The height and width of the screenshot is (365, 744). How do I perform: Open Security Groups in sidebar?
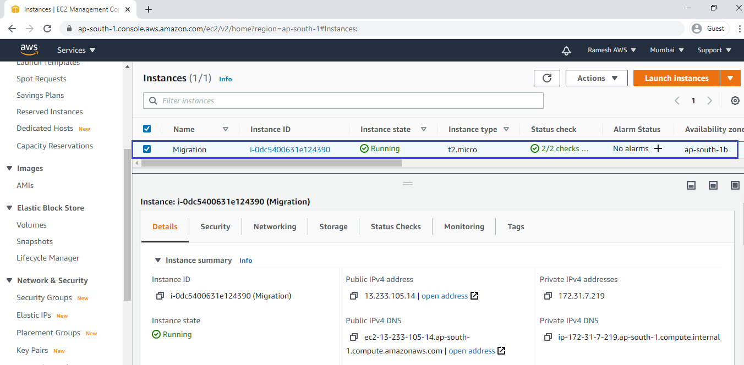tap(44, 297)
